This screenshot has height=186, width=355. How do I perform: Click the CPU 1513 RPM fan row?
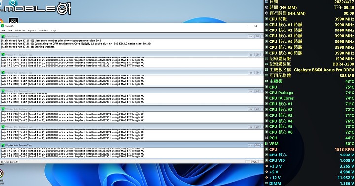(310, 149)
